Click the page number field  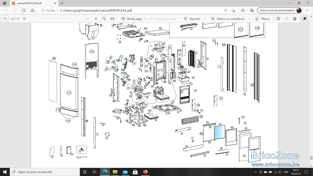click(x=5, y=19)
